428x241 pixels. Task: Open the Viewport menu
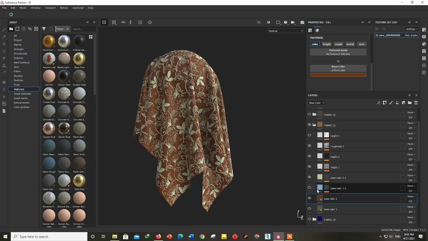50,8
